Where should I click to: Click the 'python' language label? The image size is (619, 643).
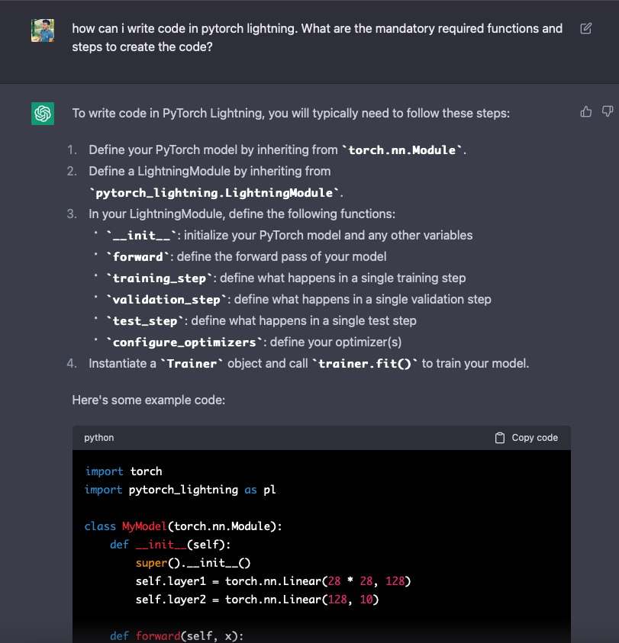(x=99, y=438)
